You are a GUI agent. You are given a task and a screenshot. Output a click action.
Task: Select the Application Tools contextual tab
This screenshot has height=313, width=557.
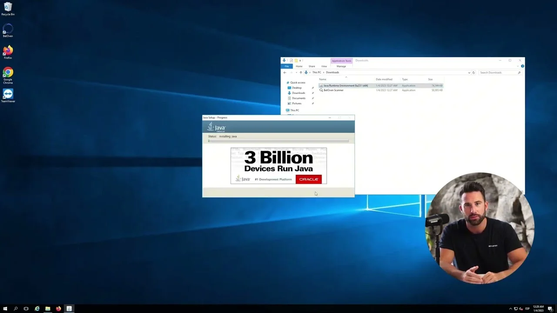pyautogui.click(x=341, y=61)
